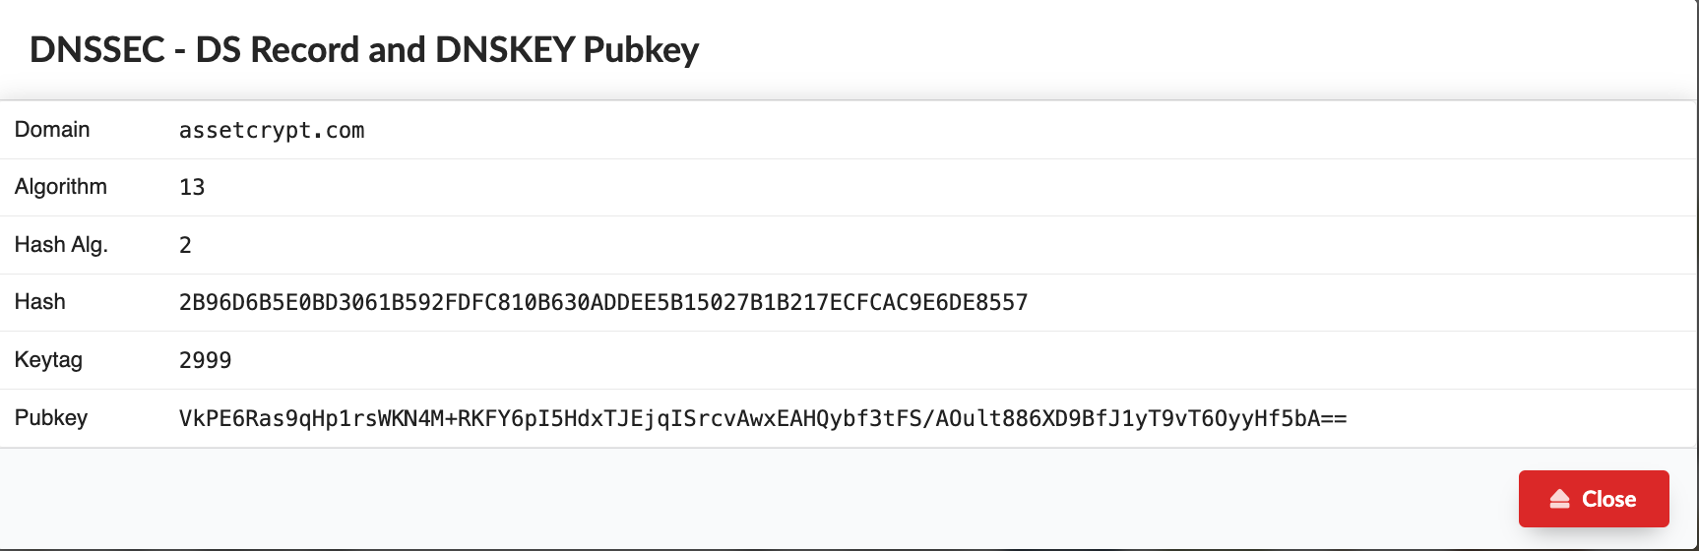Click the Pubkey base64 string

[763, 418]
